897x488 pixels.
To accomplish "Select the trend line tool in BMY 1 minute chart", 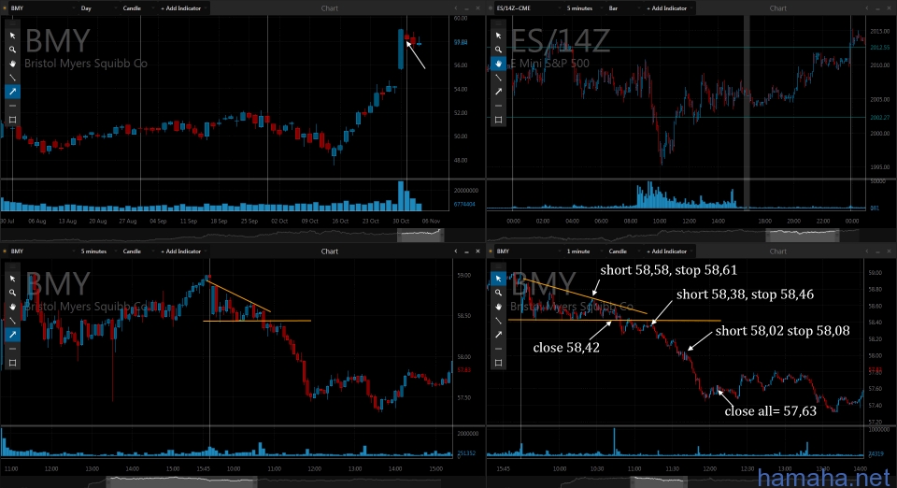I will point(498,321).
